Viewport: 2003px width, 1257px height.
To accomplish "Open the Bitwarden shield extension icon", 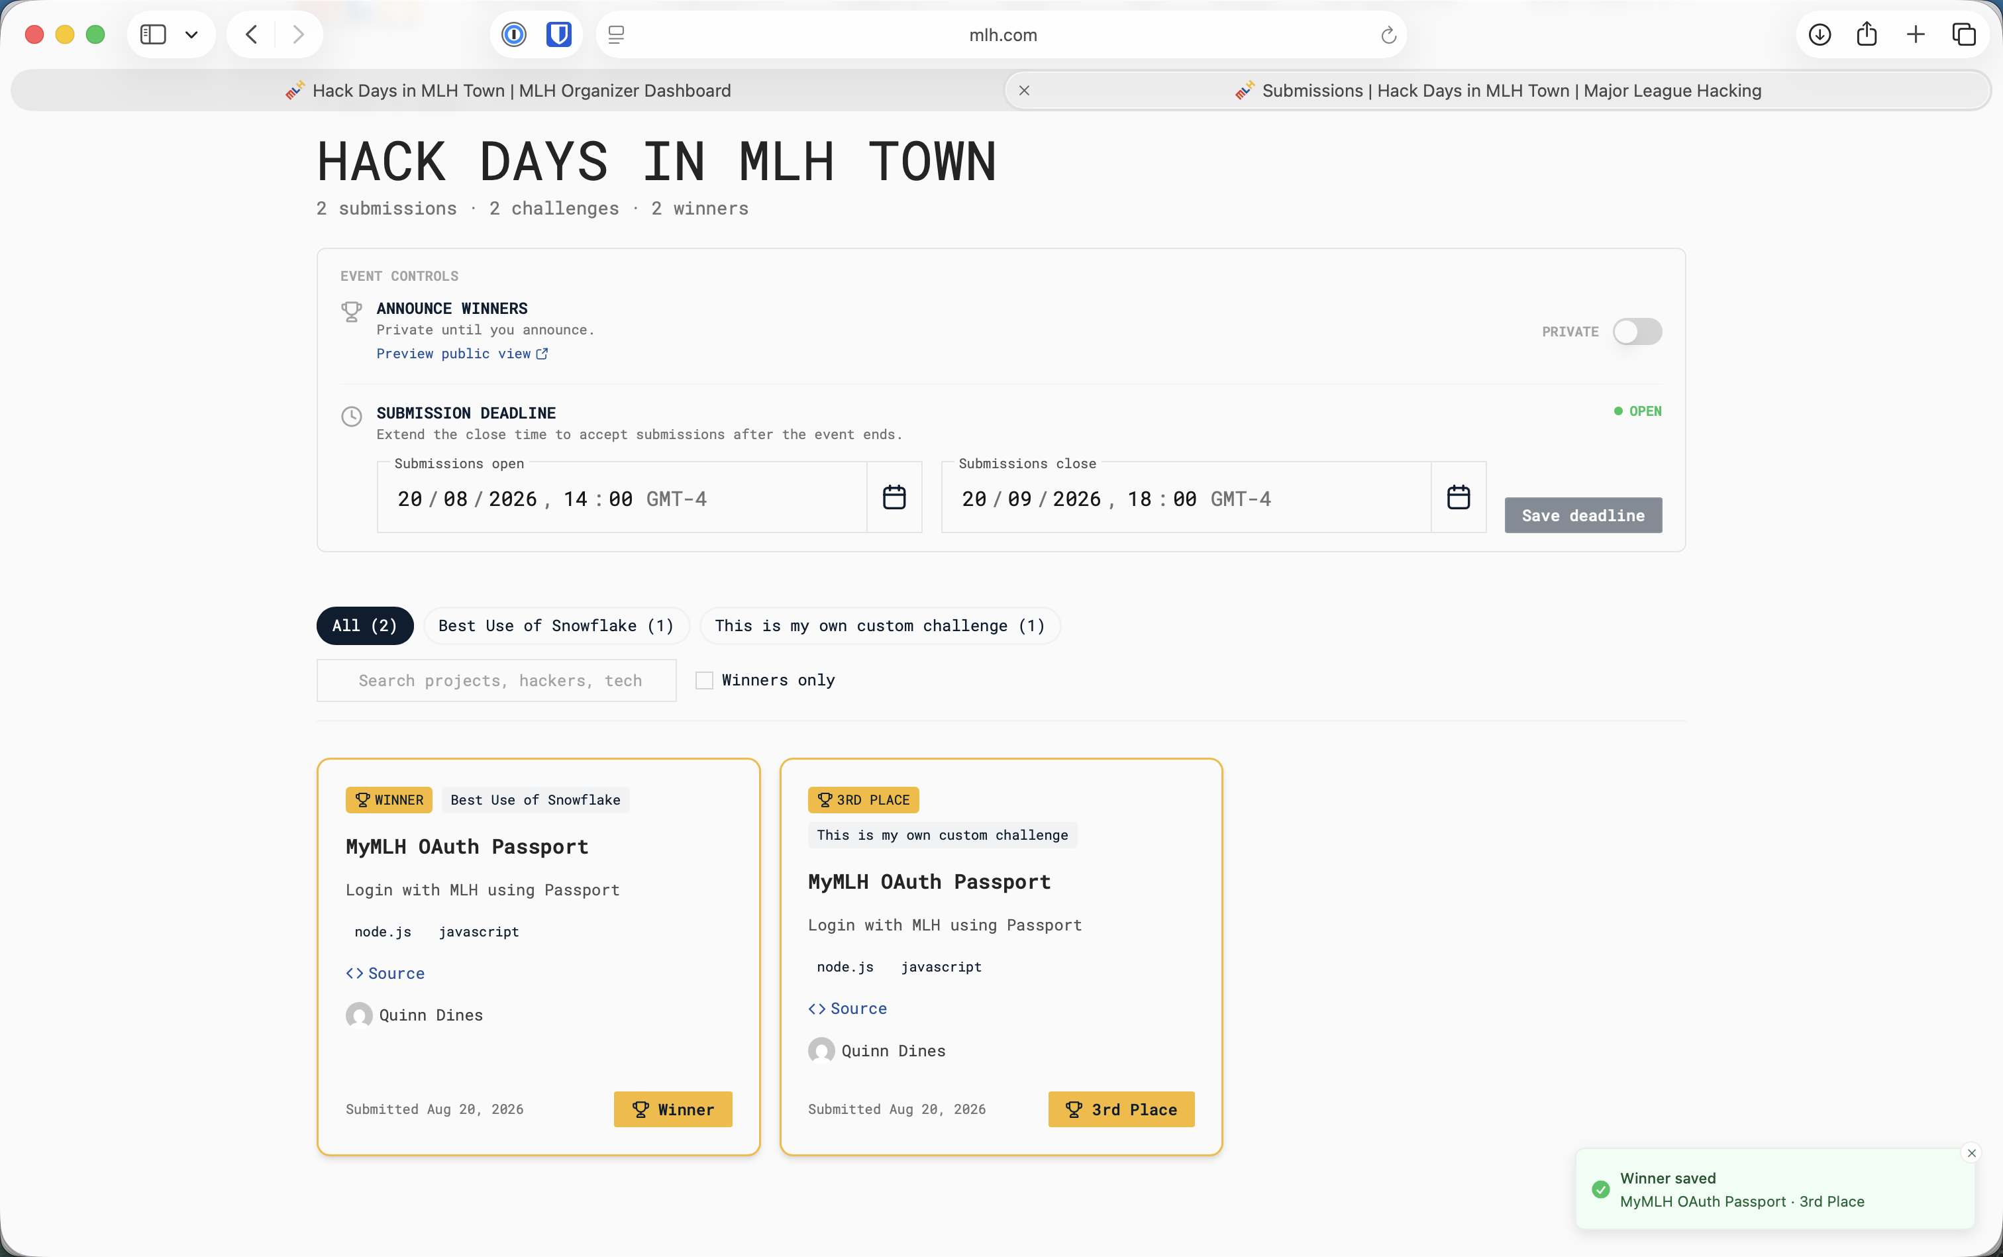I will coord(559,34).
